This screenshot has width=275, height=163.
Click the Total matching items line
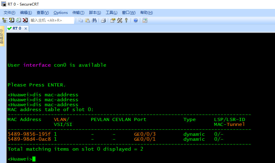(x=76, y=149)
